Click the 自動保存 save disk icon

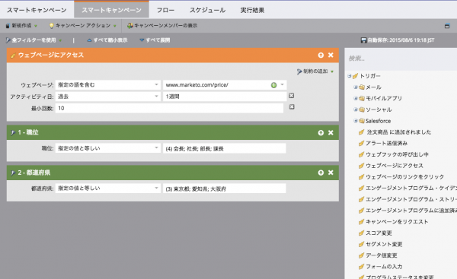point(363,40)
